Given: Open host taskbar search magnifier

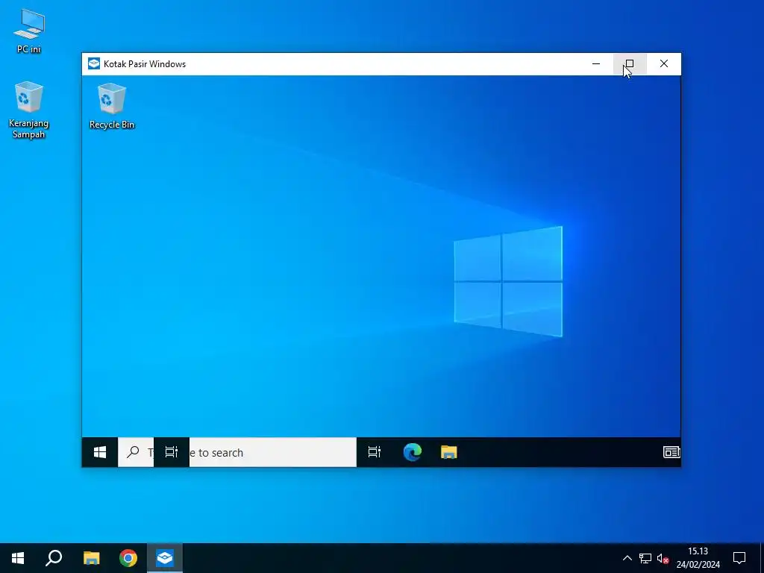Looking at the screenshot, I should pos(54,558).
